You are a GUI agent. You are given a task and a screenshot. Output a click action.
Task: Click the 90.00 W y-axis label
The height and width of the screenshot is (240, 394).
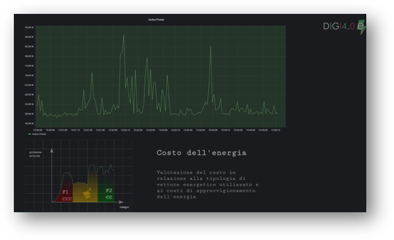[x=29, y=37]
